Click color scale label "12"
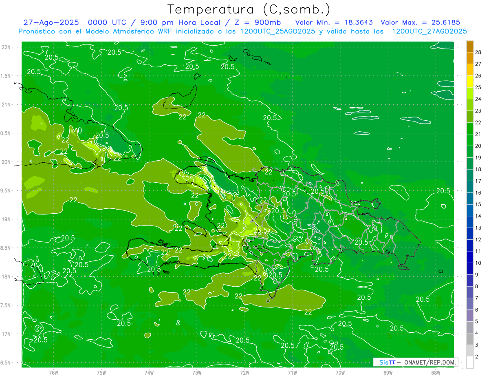 [x=478, y=239]
